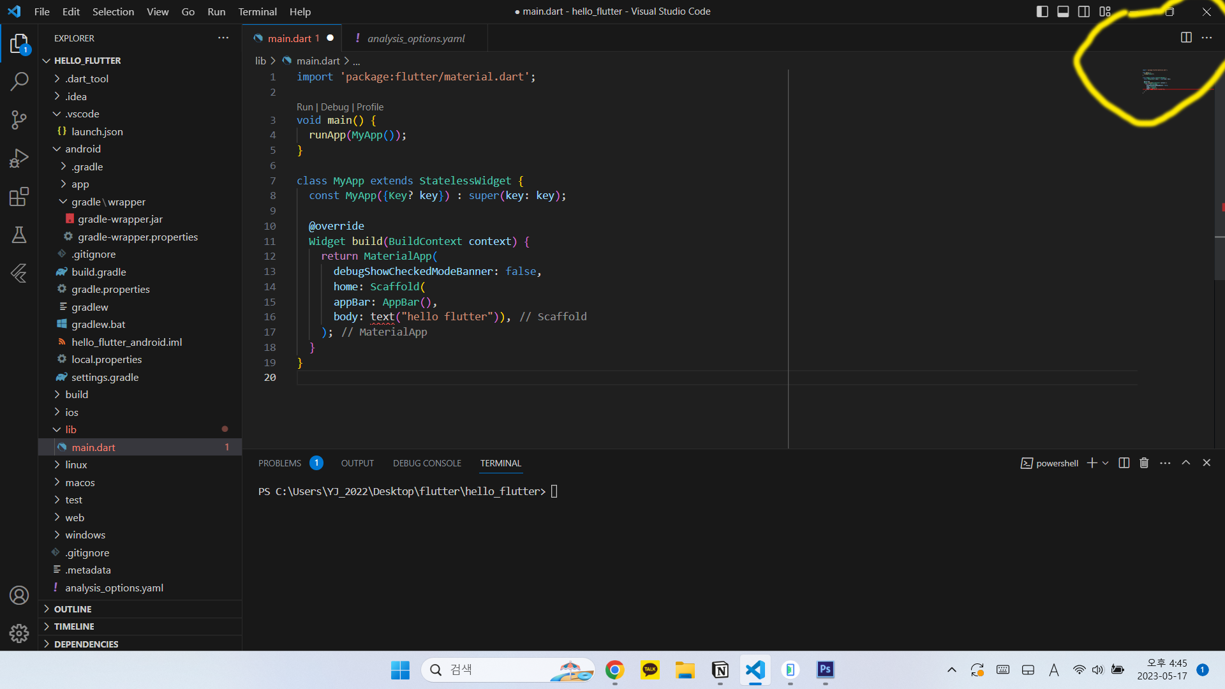The height and width of the screenshot is (689, 1225).
Task: Open Notion from taskbar
Action: click(720, 670)
